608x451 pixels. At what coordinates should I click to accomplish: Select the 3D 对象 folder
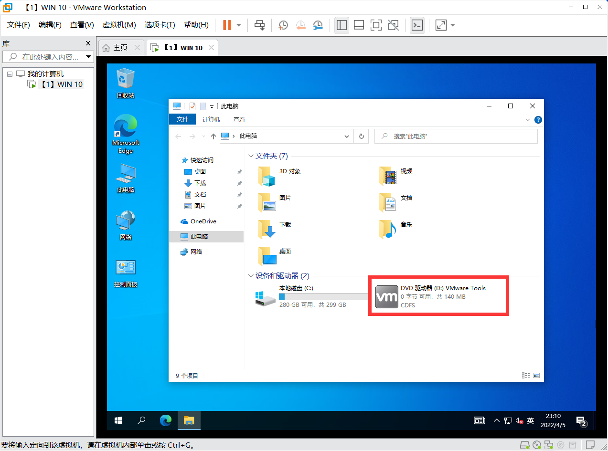(x=279, y=176)
